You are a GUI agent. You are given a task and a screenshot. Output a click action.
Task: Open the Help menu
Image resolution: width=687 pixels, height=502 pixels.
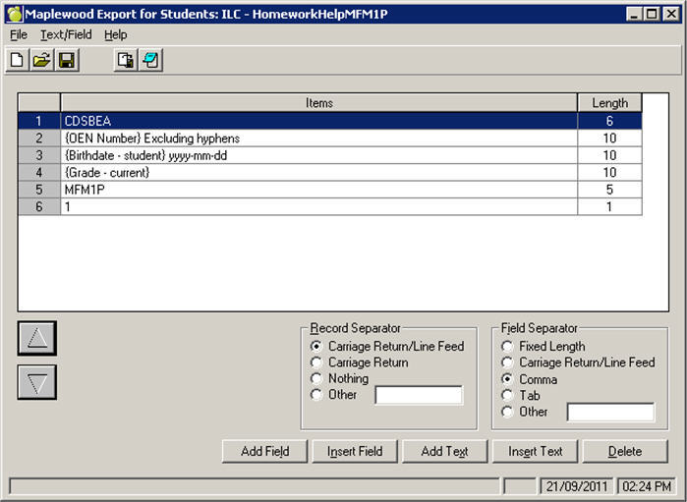[116, 34]
